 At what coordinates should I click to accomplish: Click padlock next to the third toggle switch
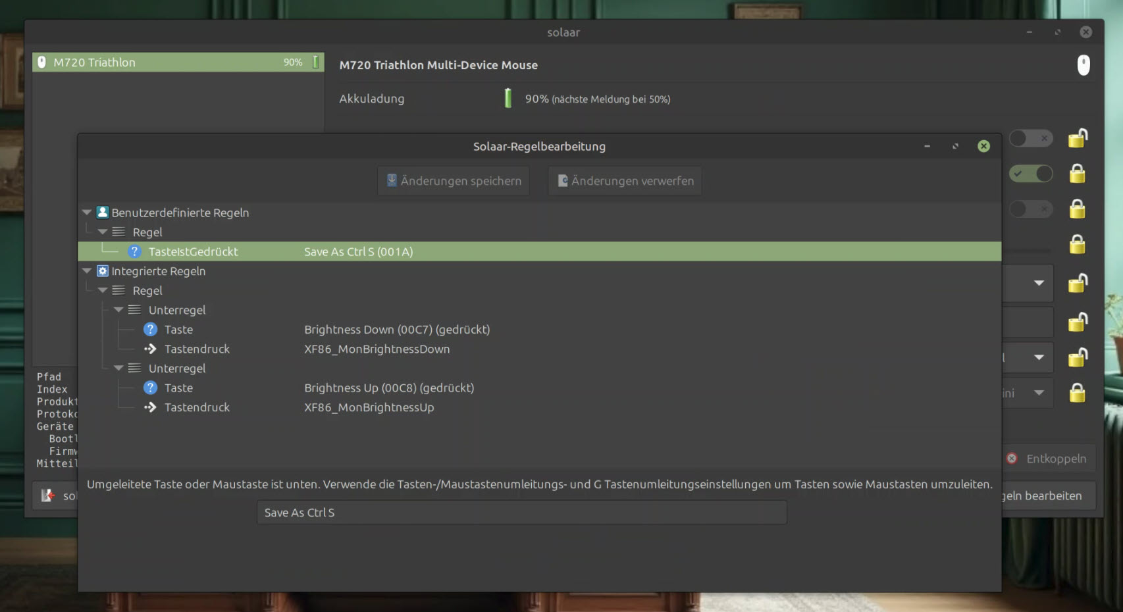click(1078, 209)
